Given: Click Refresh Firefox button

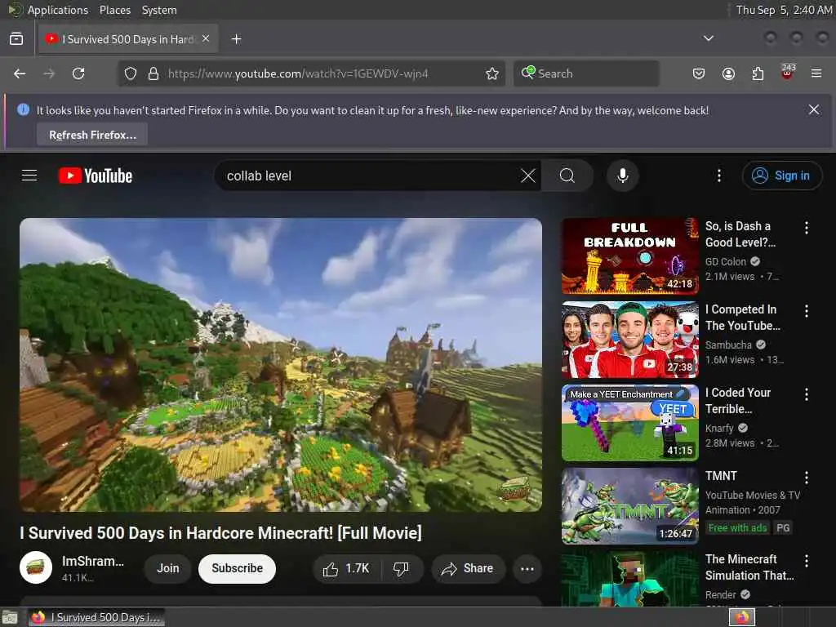Looking at the screenshot, I should click(92, 135).
